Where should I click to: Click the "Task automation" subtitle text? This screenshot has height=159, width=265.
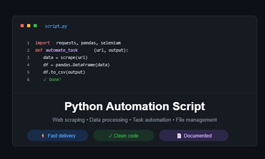click(x=152, y=120)
